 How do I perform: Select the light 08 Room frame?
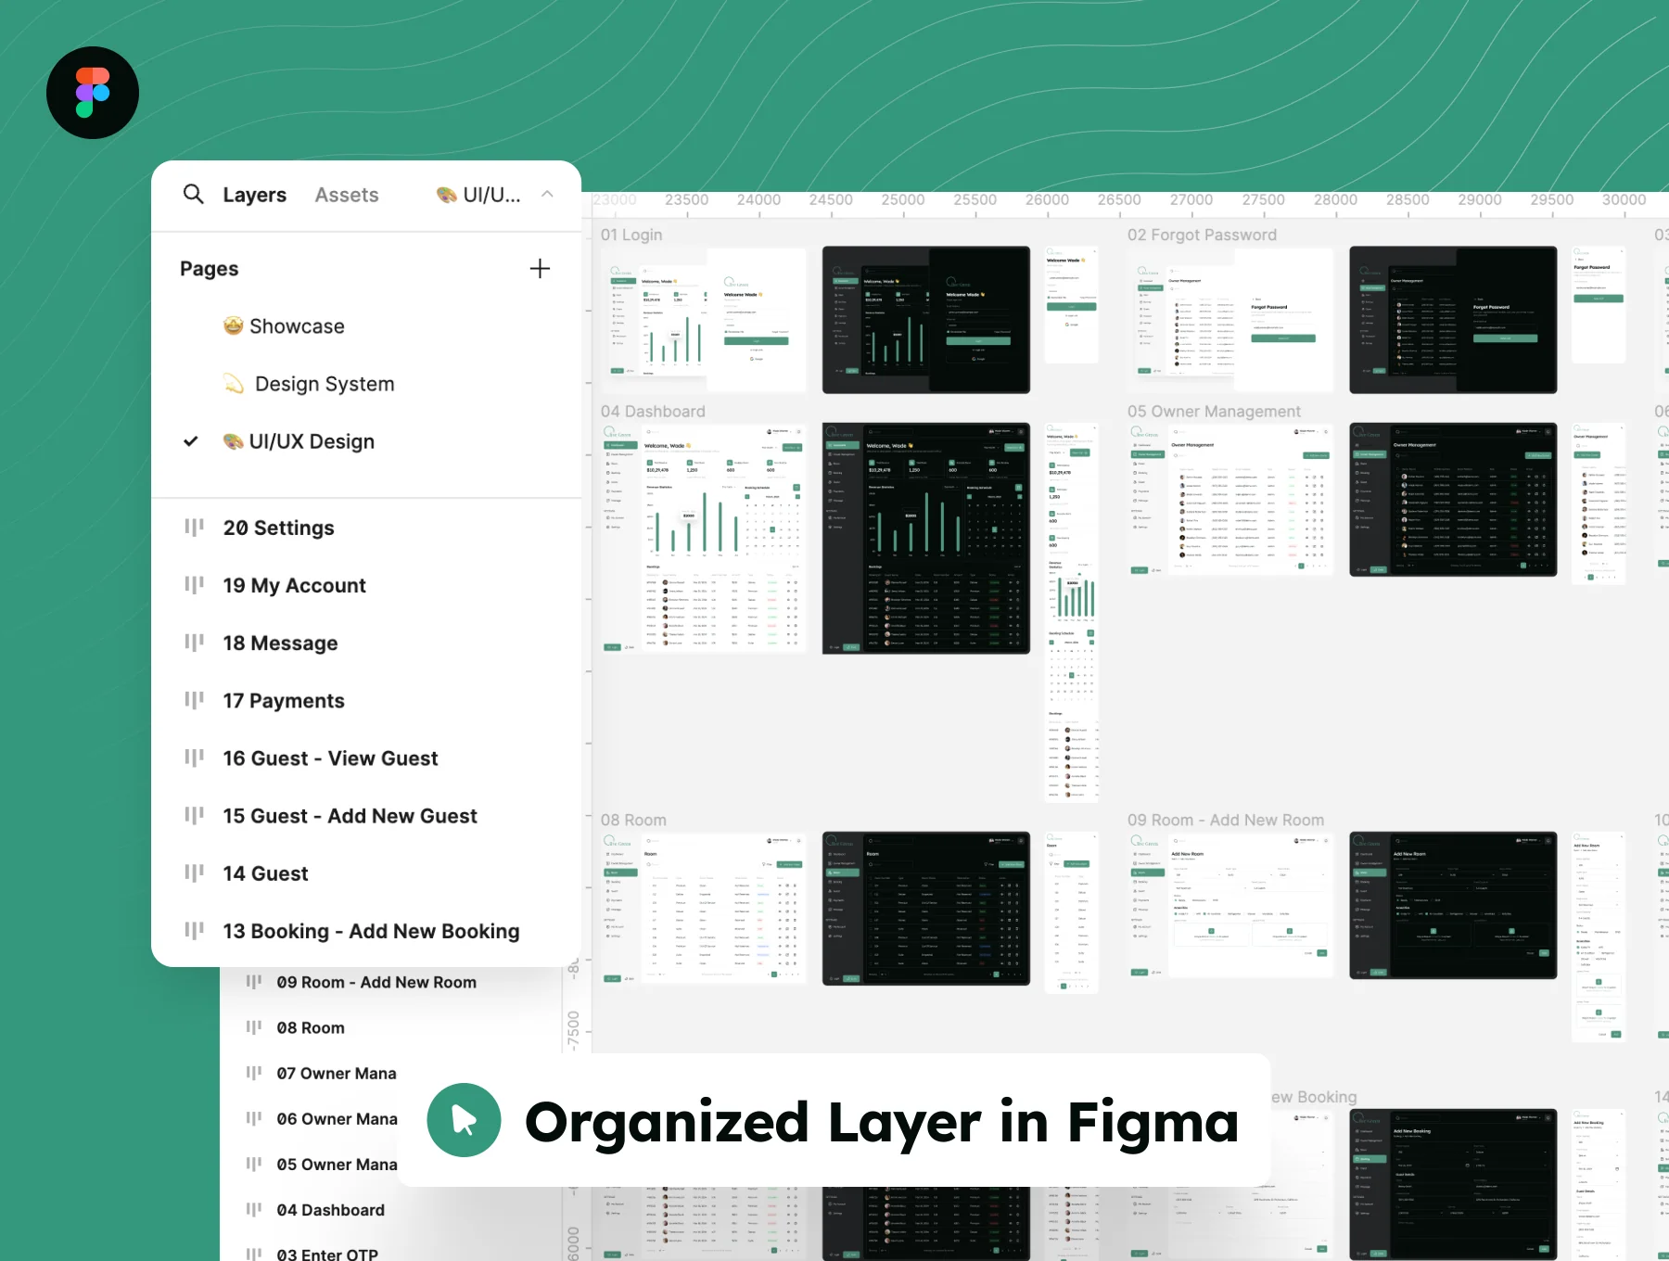pos(704,908)
